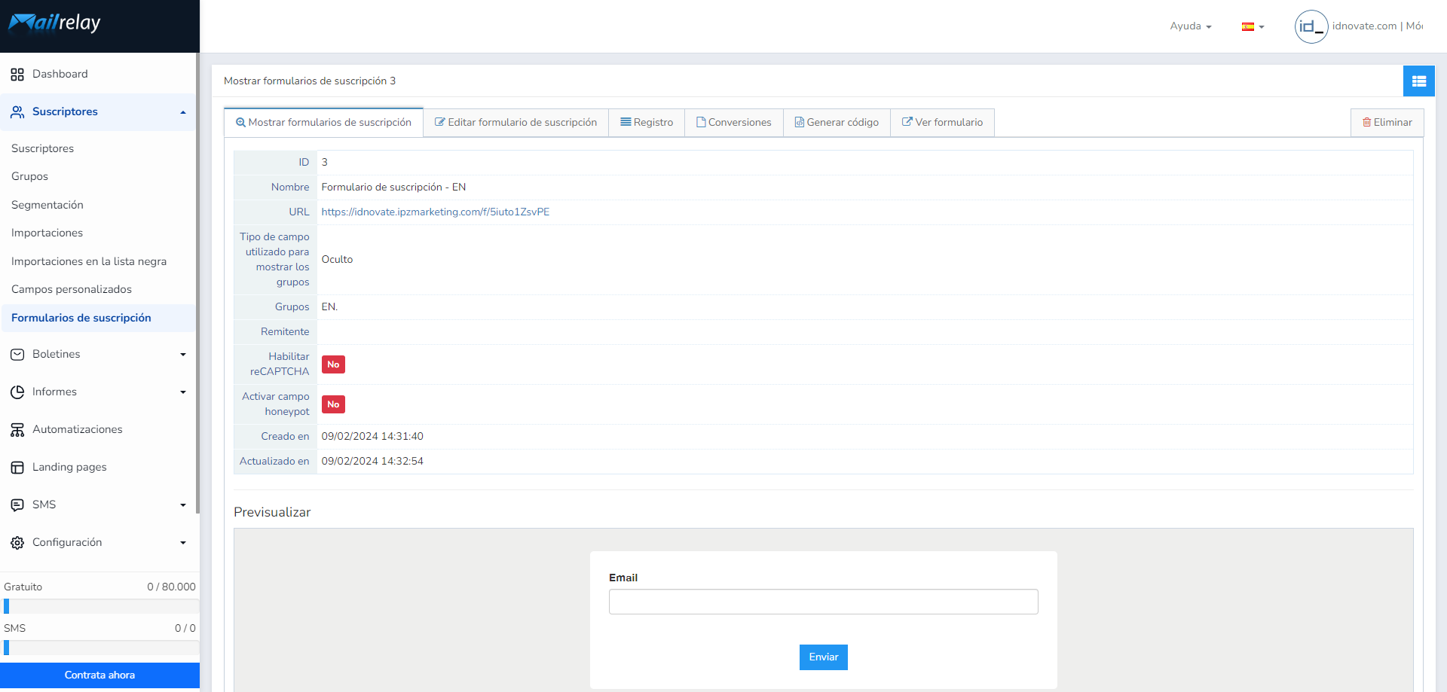
Task: Expand the Informes submenu arrow
Action: (x=183, y=392)
